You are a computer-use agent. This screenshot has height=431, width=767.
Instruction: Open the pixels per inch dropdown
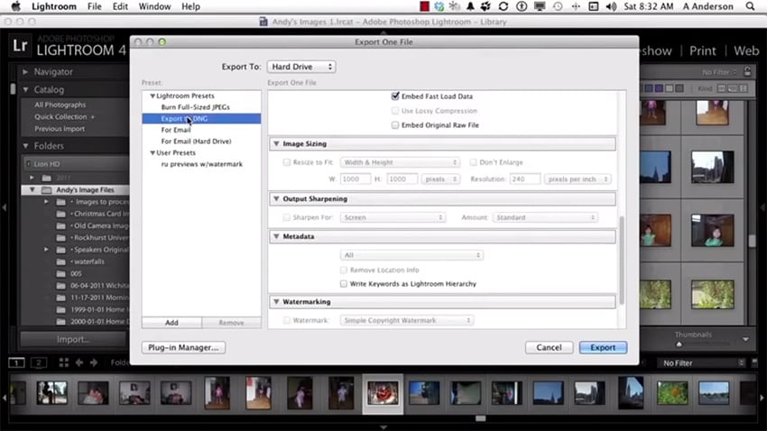pos(578,179)
